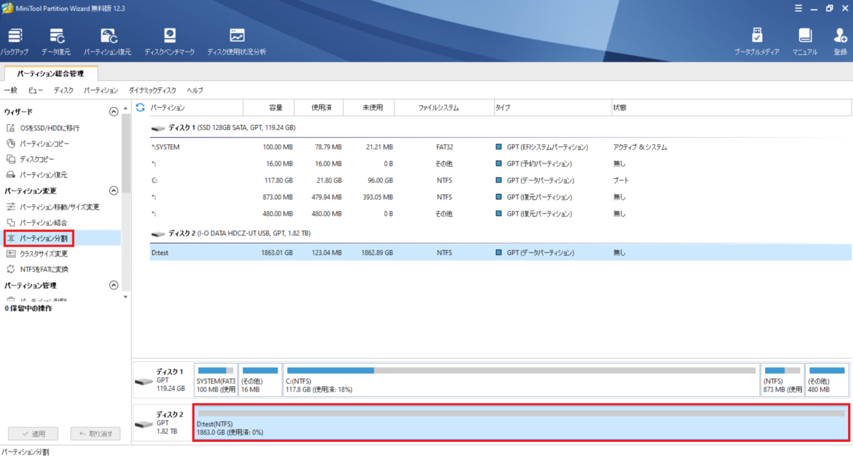Open the 一般 menu
Screen dimensions: 853x457
coord(11,90)
